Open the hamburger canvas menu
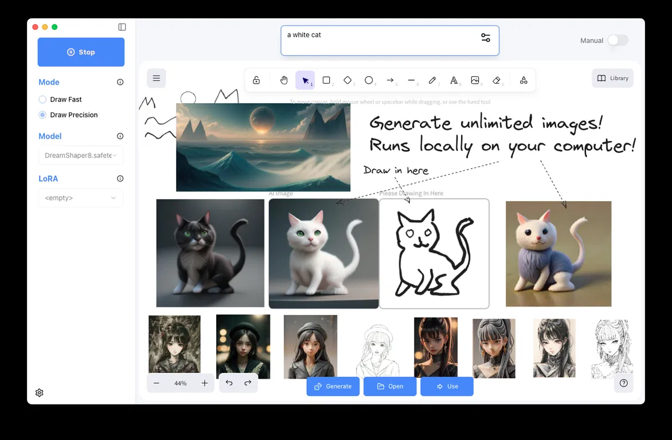The height and width of the screenshot is (440, 672). click(157, 78)
